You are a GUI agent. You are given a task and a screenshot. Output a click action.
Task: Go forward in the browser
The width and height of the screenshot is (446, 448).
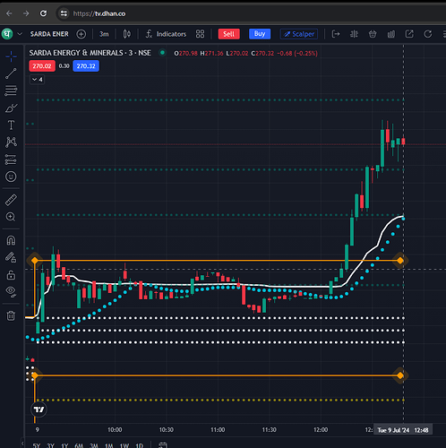(x=26, y=13)
